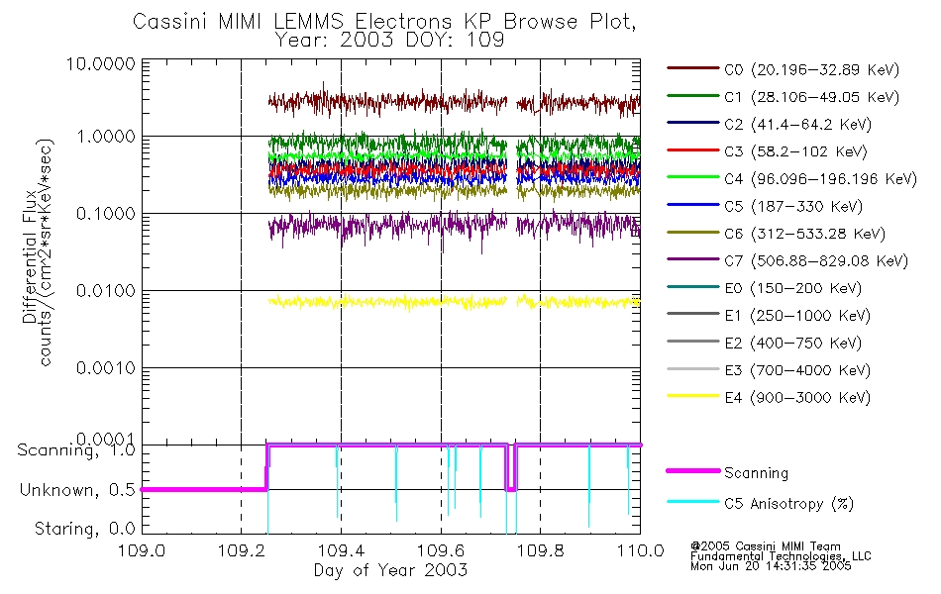
Task: Click the Unknown, 0.5 axis label
Action: point(77,490)
